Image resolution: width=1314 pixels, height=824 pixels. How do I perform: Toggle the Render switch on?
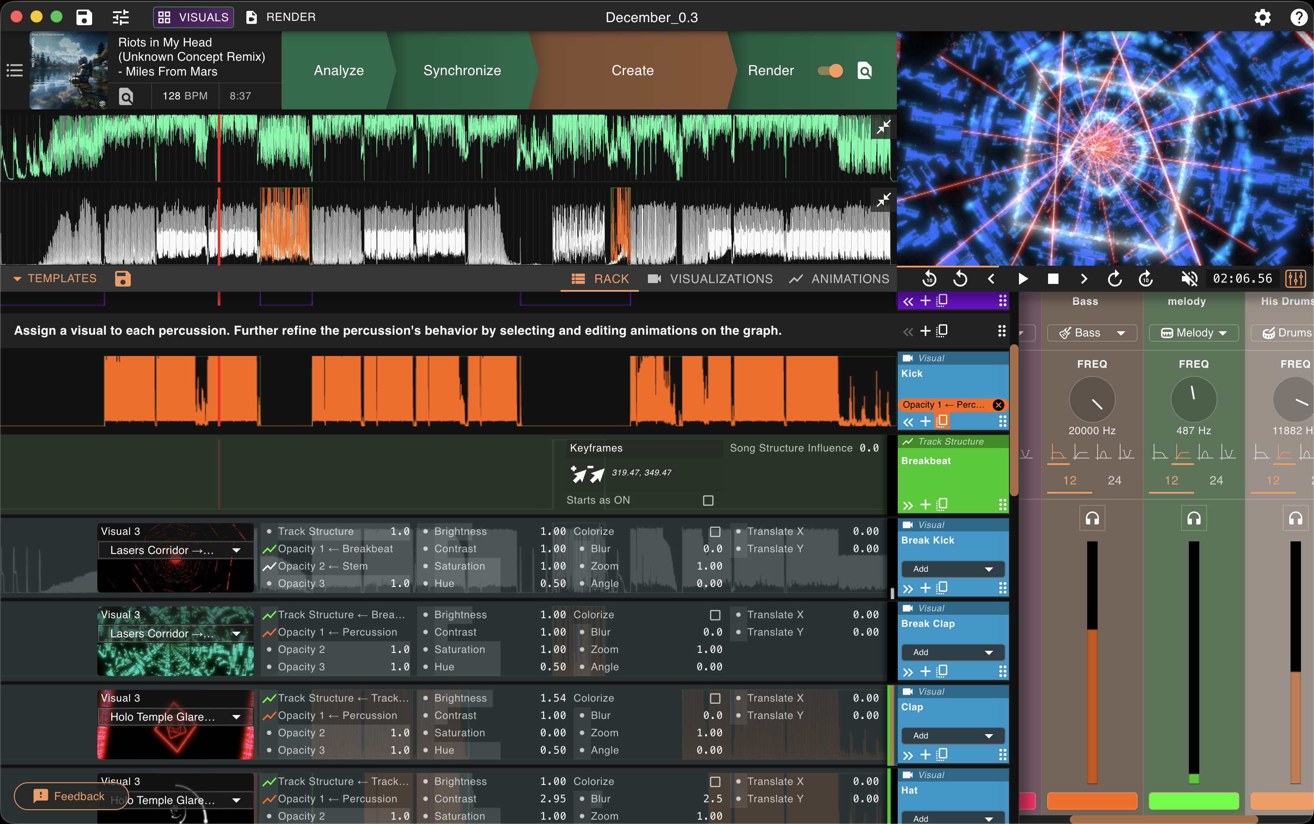(x=830, y=70)
